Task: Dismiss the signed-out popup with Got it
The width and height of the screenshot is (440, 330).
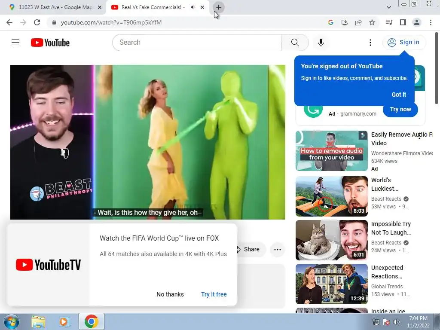Action: coord(399,95)
